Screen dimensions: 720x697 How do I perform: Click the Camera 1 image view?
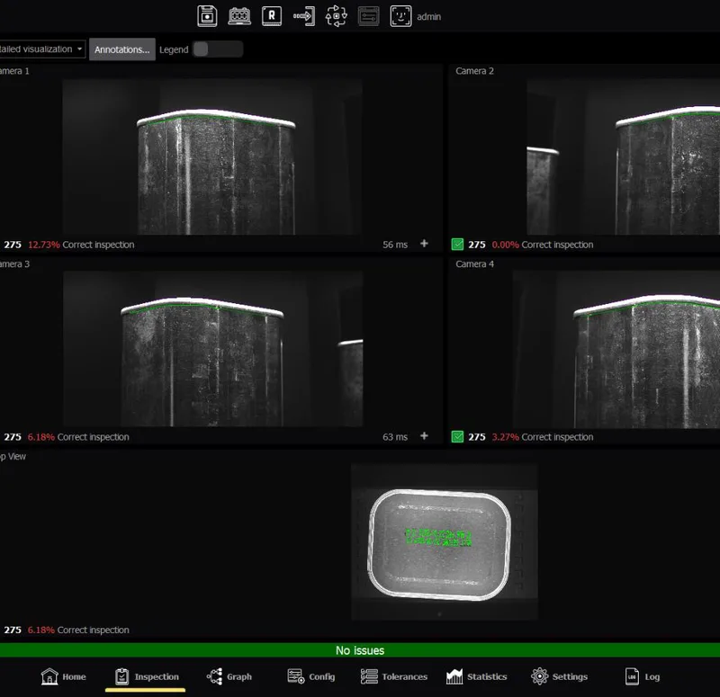(x=212, y=156)
